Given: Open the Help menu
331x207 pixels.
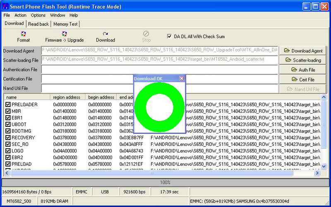Looking at the screenshot, I should pyautogui.click(x=74, y=15).
